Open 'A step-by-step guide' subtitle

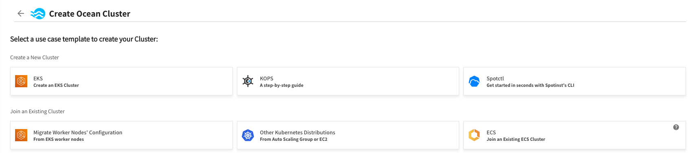tap(282, 85)
